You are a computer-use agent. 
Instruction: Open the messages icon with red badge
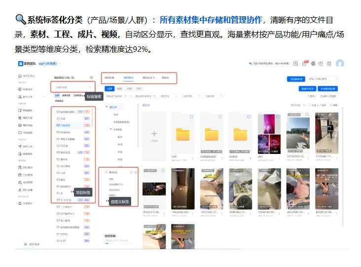tap(305, 63)
